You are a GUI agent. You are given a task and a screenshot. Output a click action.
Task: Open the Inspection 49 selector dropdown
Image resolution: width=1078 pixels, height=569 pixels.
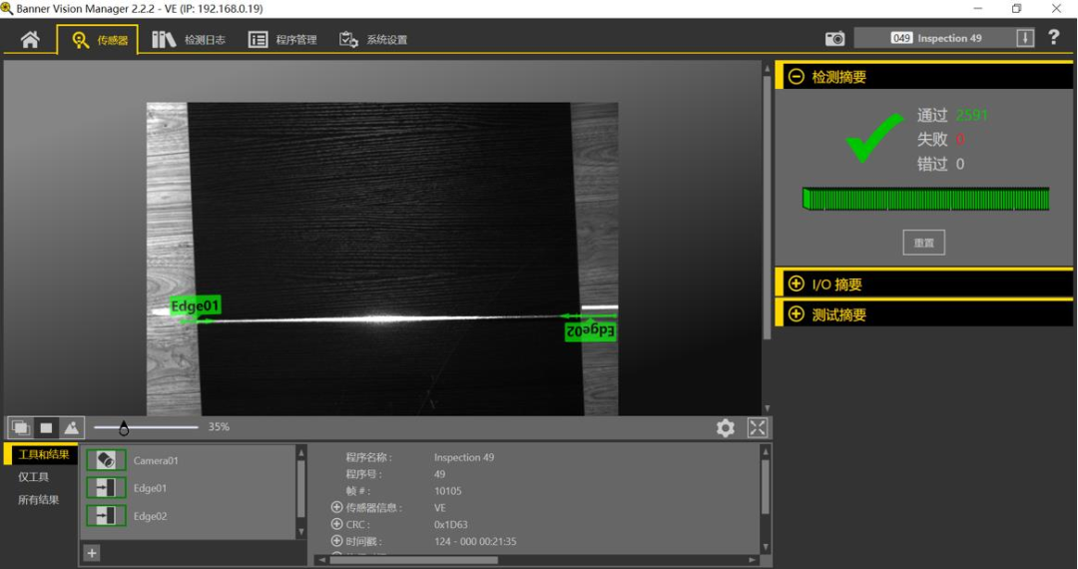click(x=1025, y=38)
